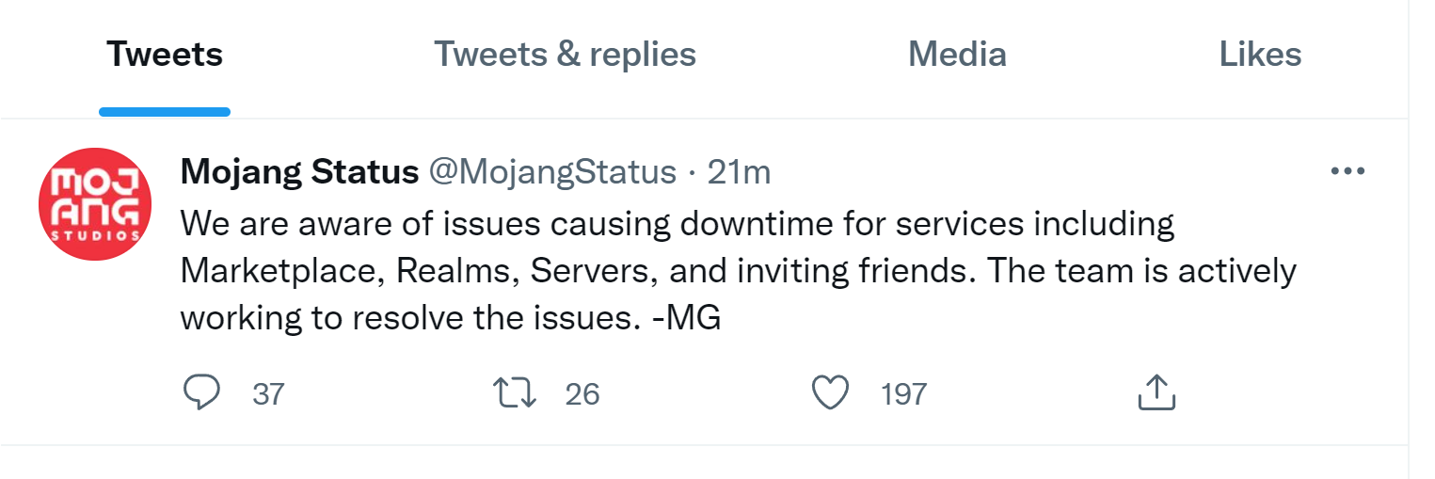The height and width of the screenshot is (479, 1435).
Task: Click the reply count 37
Action: (x=268, y=393)
